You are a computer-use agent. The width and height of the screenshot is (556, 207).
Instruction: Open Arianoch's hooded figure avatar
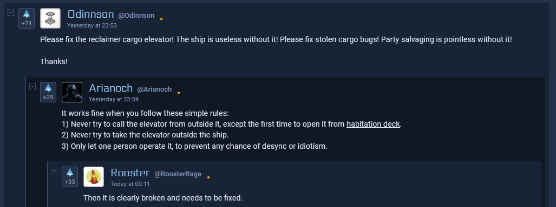click(x=72, y=92)
